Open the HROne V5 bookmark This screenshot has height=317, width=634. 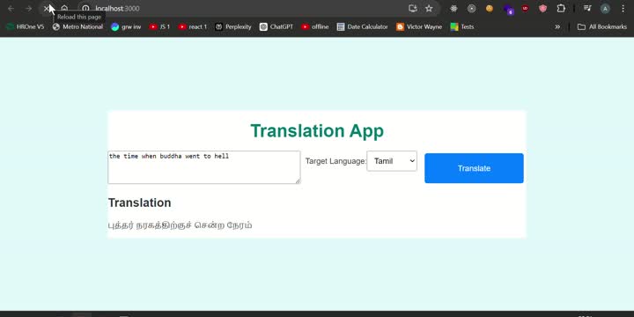click(x=26, y=26)
